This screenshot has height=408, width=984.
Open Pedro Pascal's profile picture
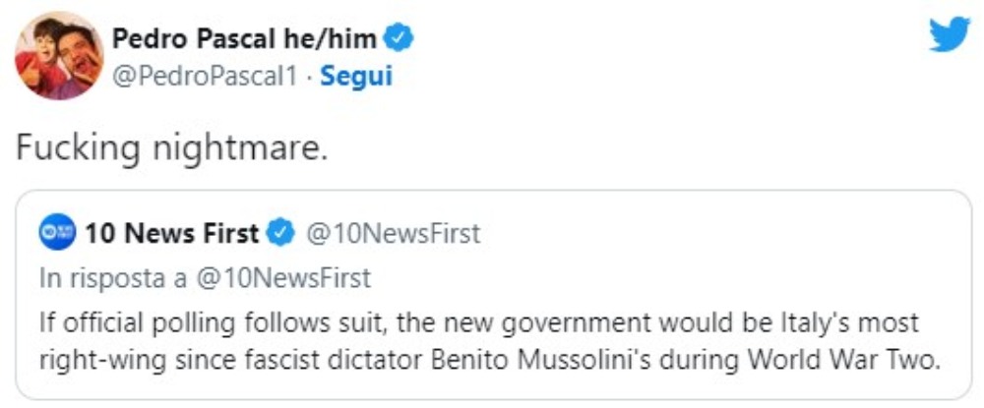[x=58, y=56]
